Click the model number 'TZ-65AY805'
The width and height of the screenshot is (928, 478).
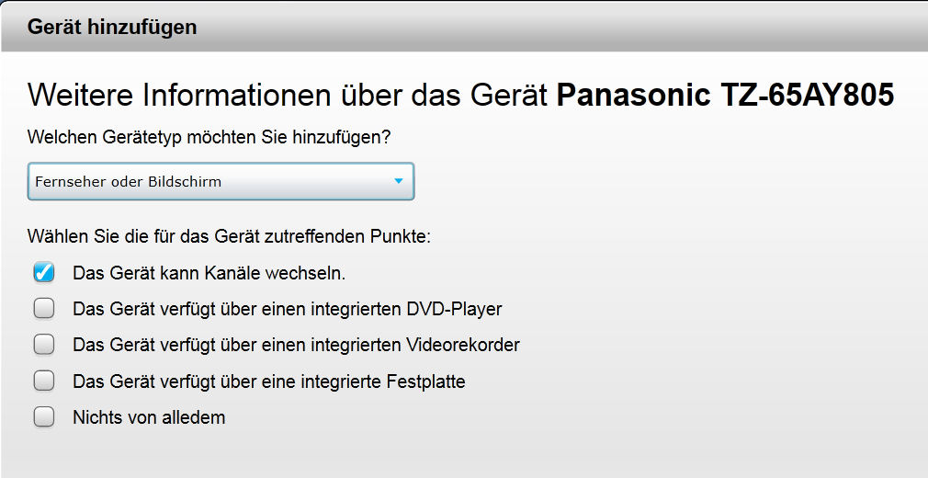click(x=802, y=96)
